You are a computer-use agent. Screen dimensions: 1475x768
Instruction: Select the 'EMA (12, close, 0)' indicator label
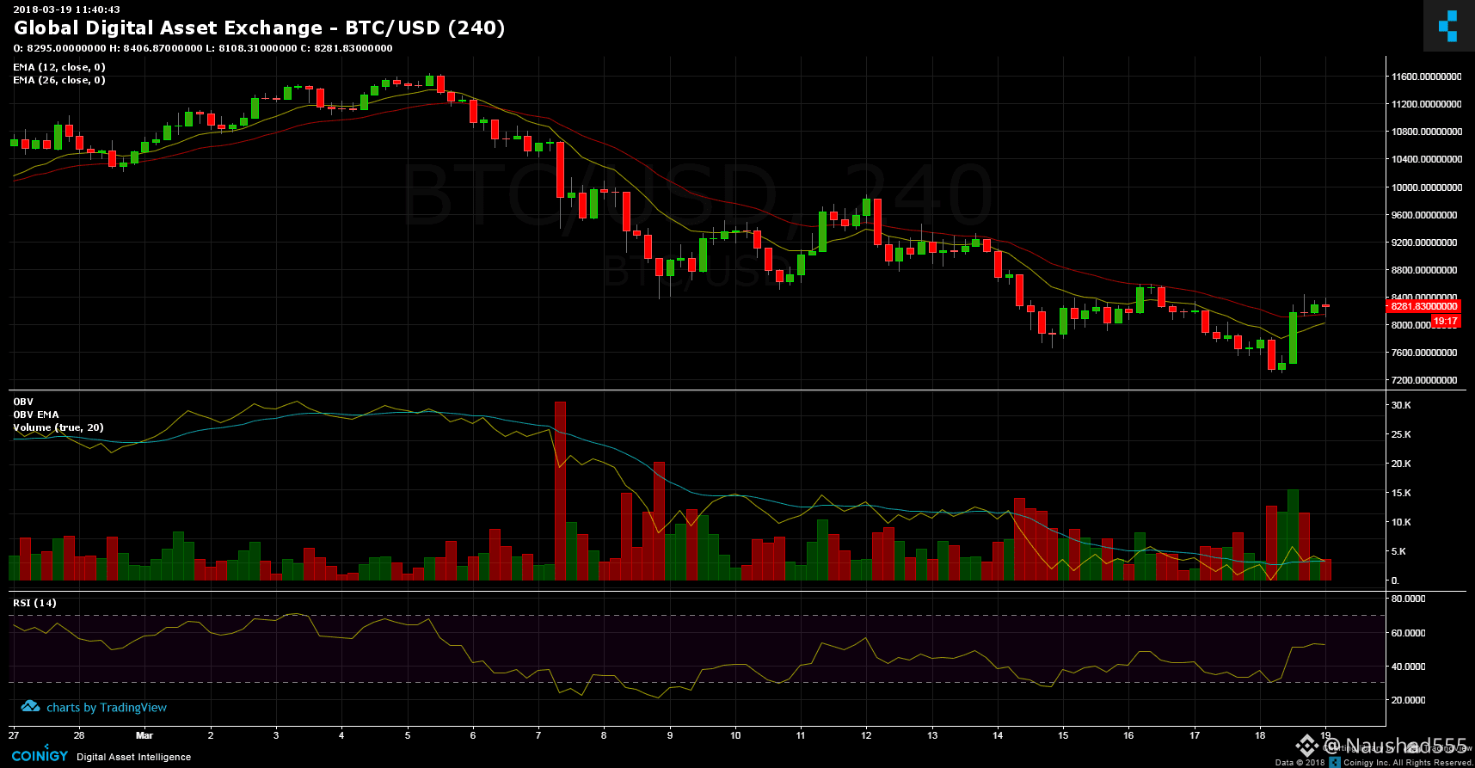(x=59, y=67)
